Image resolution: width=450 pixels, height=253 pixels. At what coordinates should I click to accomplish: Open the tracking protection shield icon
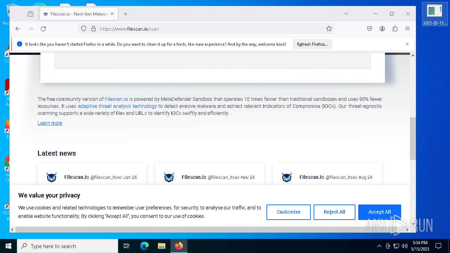84,29
